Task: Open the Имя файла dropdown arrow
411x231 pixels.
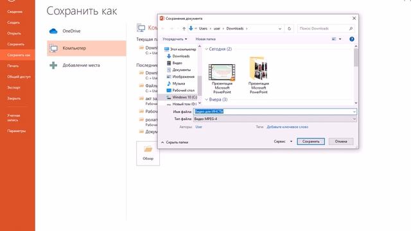Action: [x=354, y=112]
